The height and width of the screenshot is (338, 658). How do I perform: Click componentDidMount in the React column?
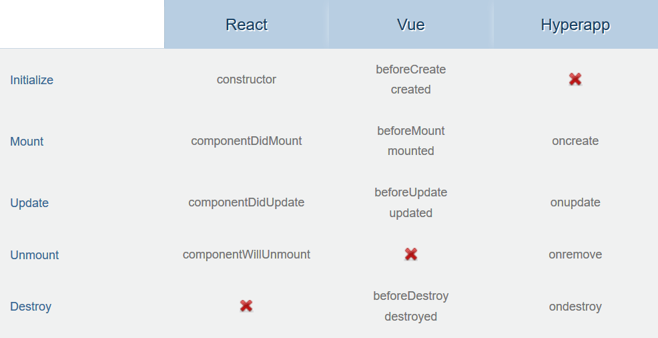click(x=246, y=141)
